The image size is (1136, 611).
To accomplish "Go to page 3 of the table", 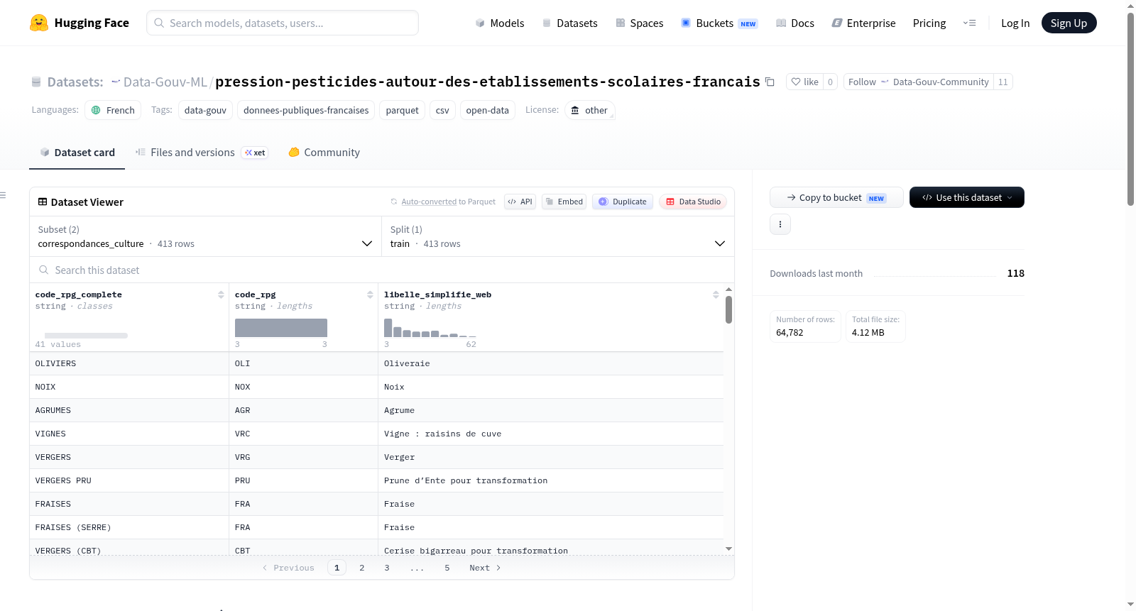I will coord(386,568).
